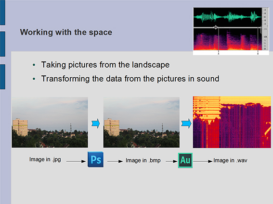The height and width of the screenshot is (204, 273).
Task: Click the Photoshop Ps icon
Action: click(96, 159)
